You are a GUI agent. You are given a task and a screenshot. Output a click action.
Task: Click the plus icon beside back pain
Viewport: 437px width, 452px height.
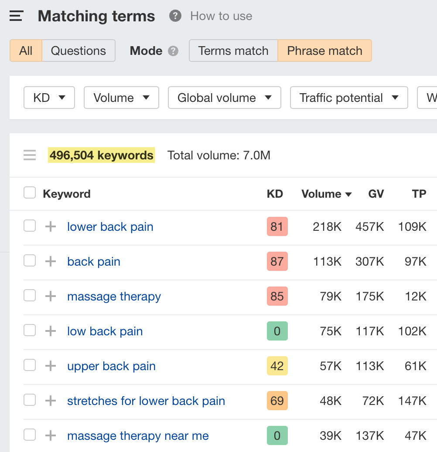point(51,261)
